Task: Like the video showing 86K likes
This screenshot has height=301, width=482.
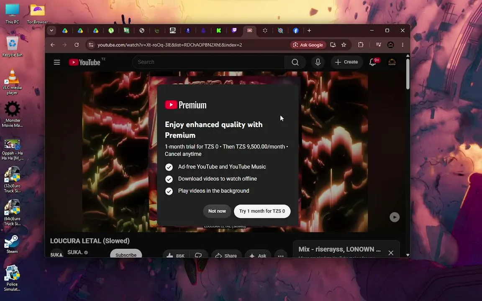Action: (175, 254)
